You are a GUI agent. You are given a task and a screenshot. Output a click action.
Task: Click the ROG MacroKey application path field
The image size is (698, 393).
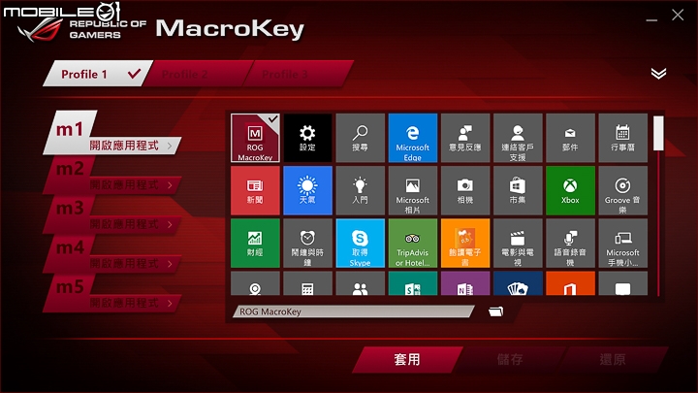click(354, 311)
